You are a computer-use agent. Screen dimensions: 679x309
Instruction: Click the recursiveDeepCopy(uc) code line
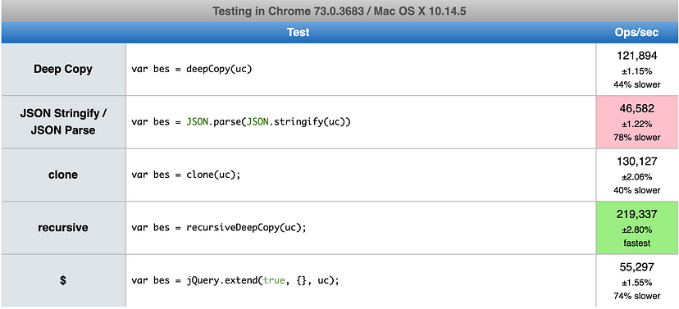[219, 228]
